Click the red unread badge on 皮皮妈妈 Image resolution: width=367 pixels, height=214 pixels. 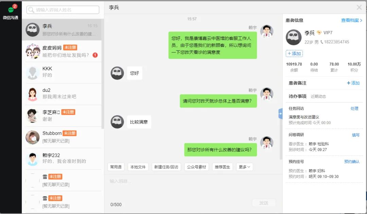[x=95, y=55]
